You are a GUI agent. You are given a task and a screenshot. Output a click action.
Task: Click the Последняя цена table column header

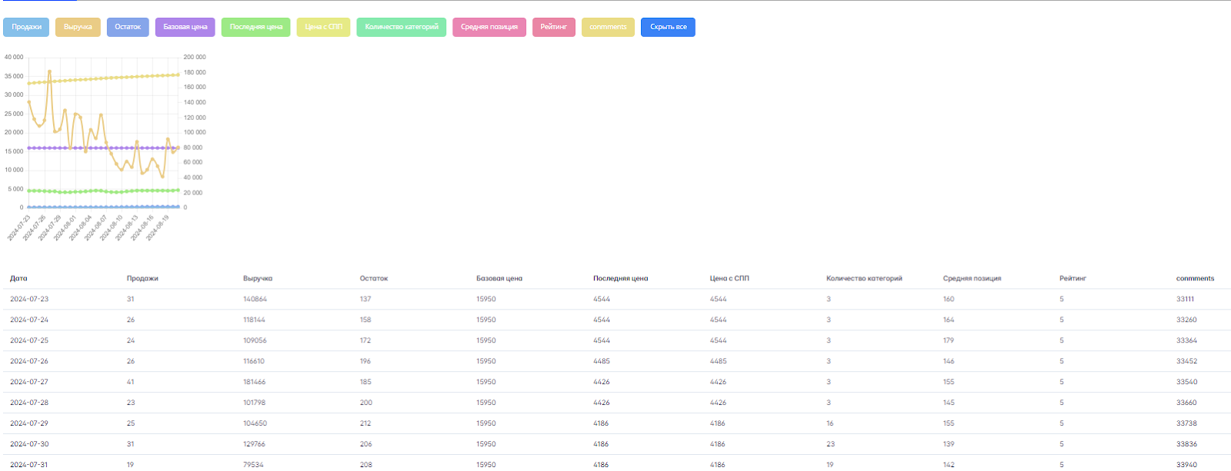(621, 278)
